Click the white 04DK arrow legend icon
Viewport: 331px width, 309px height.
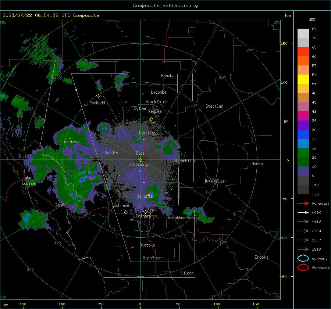pos(303,212)
